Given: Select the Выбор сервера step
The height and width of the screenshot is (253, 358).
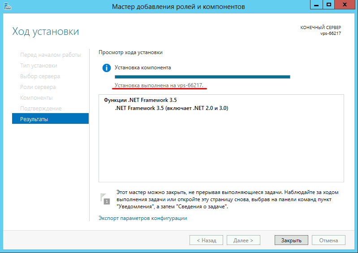Looking at the screenshot, I should coord(40,76).
